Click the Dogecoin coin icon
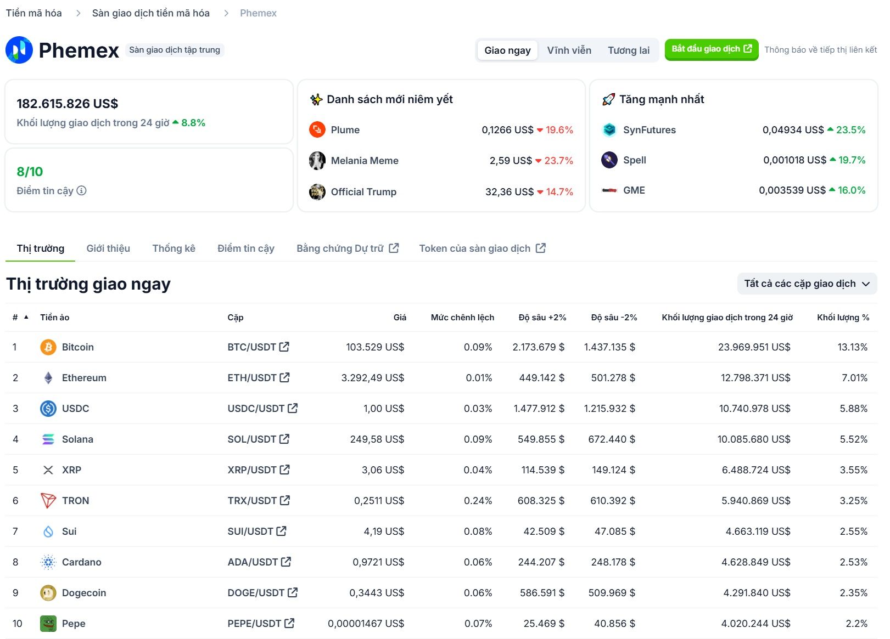The width and height of the screenshot is (890, 639). (x=48, y=593)
